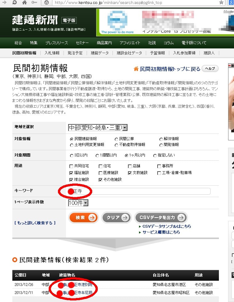Enable the 医療施設 checkbox
This screenshot has height=302, width=234.
[x=101, y=173]
